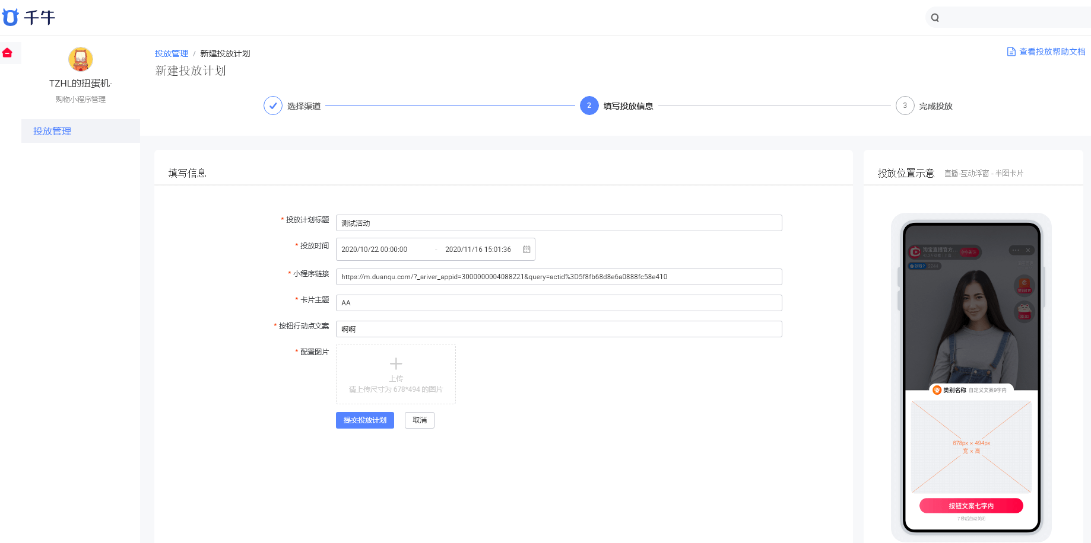The width and height of the screenshot is (1091, 543).
Task: Click the 类别名称 label in preview
Action: (954, 390)
